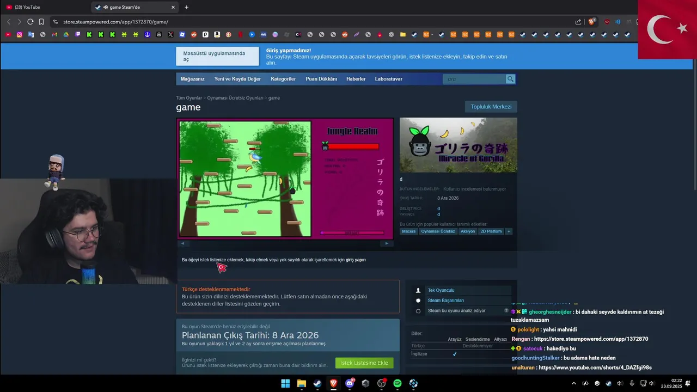Open the Mağazanız menu
Screen dimensions: 697x392
pyautogui.click(x=193, y=79)
